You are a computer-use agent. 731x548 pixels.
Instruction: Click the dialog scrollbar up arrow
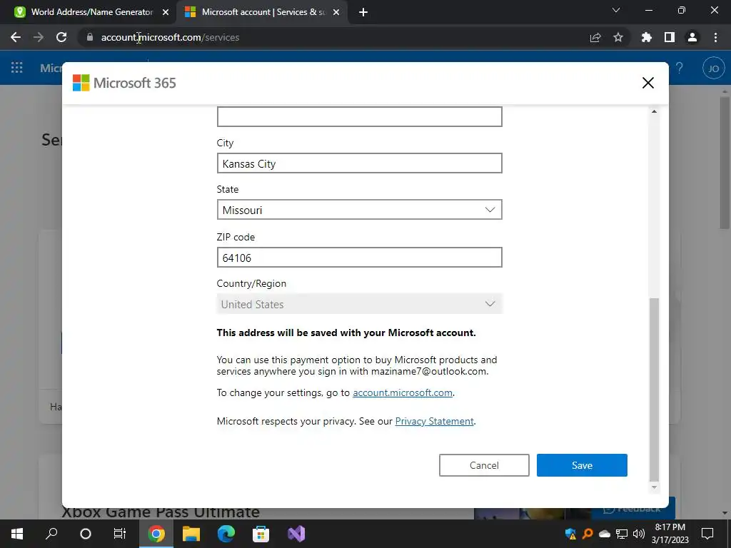(x=654, y=111)
